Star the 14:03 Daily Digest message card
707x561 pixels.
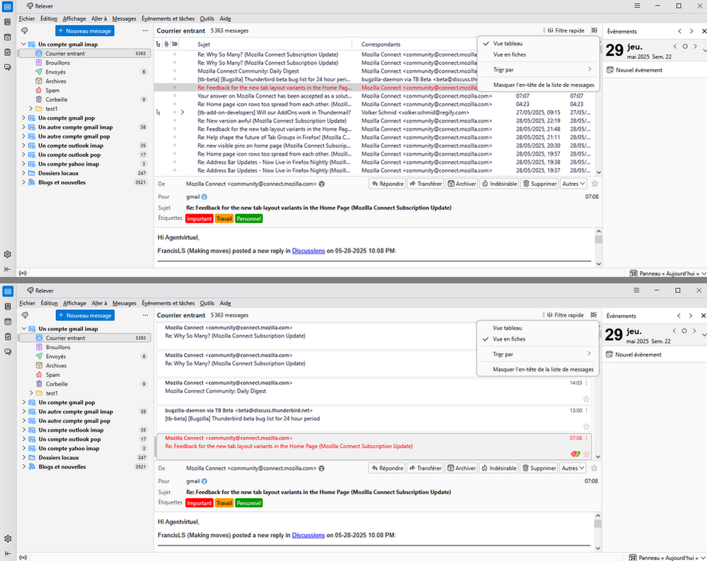click(586, 399)
